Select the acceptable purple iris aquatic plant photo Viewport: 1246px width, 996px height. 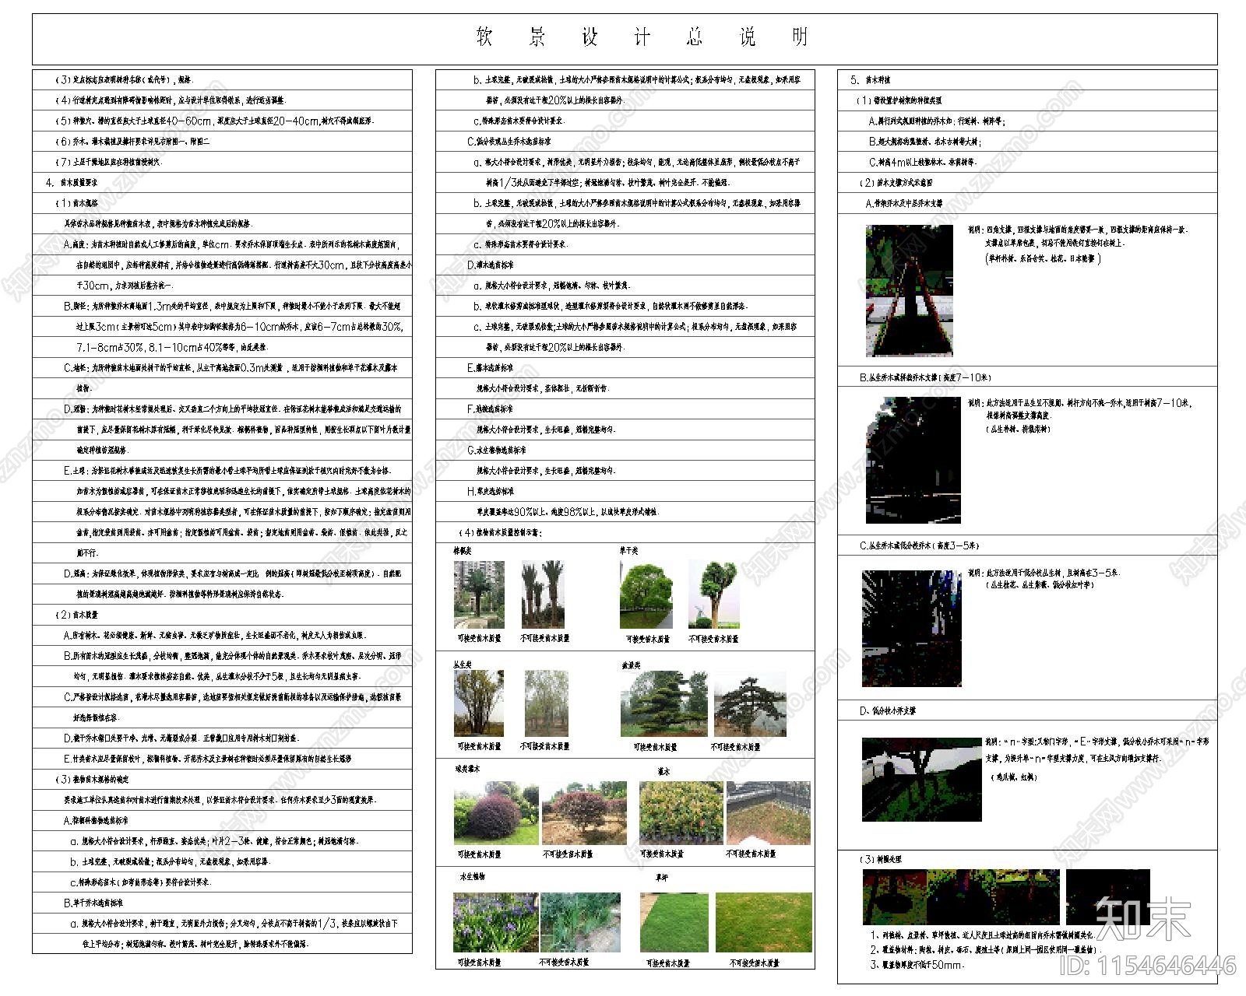(x=496, y=922)
